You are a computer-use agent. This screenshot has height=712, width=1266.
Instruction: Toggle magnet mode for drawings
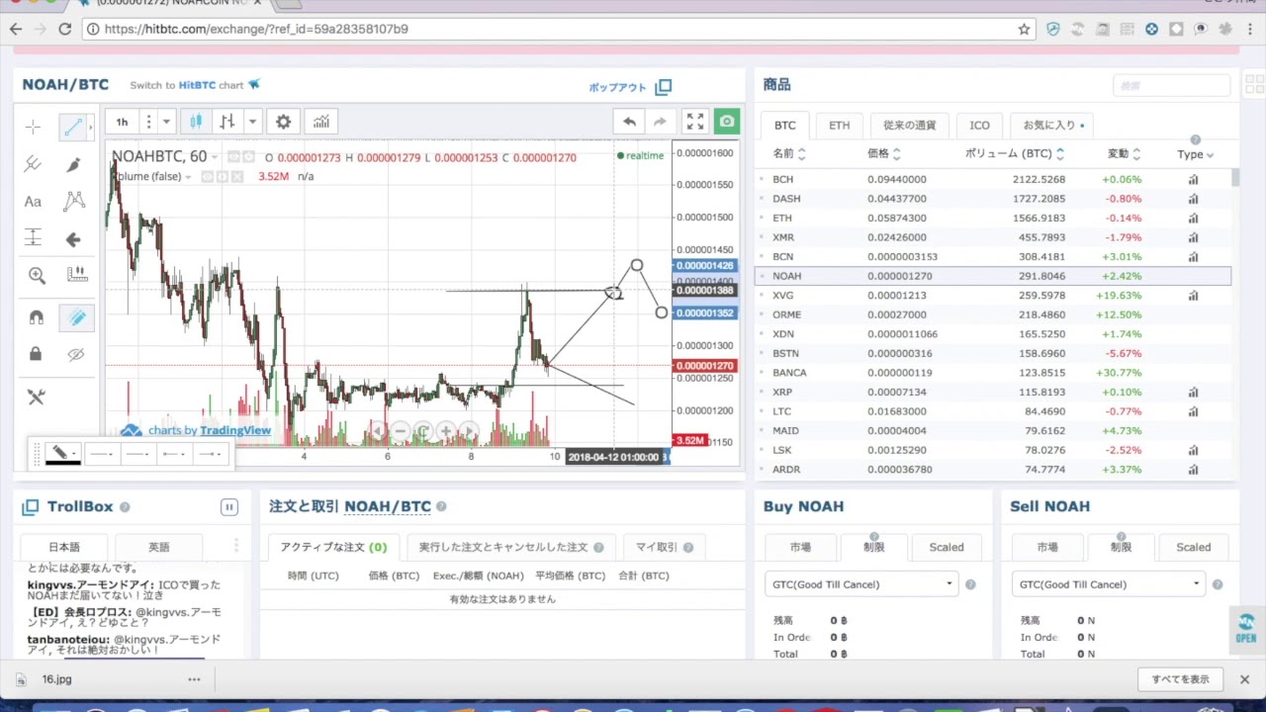[x=36, y=317]
